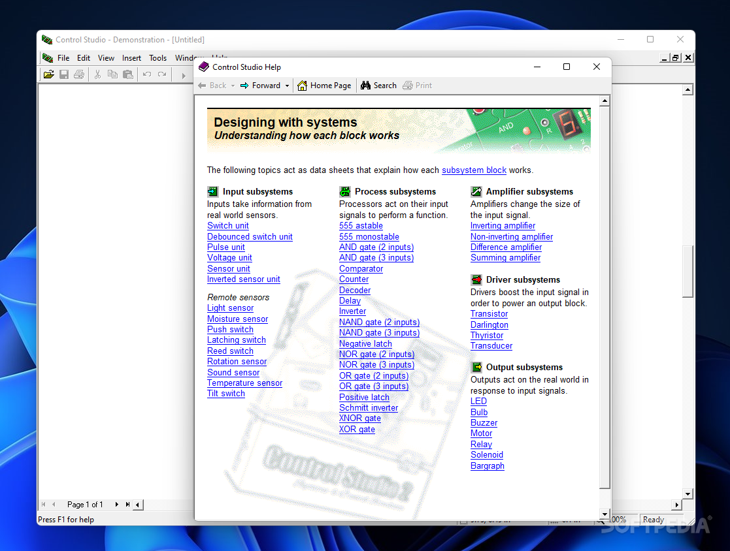Click Control Studio app icon in menu bar
Viewport: 730px width, 551px height.
(48, 58)
